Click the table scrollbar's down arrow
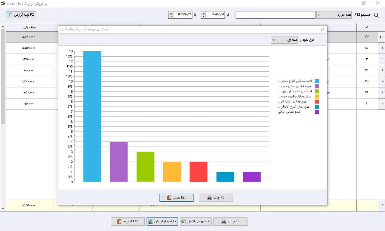The width and height of the screenshot is (385, 231). coord(3,208)
